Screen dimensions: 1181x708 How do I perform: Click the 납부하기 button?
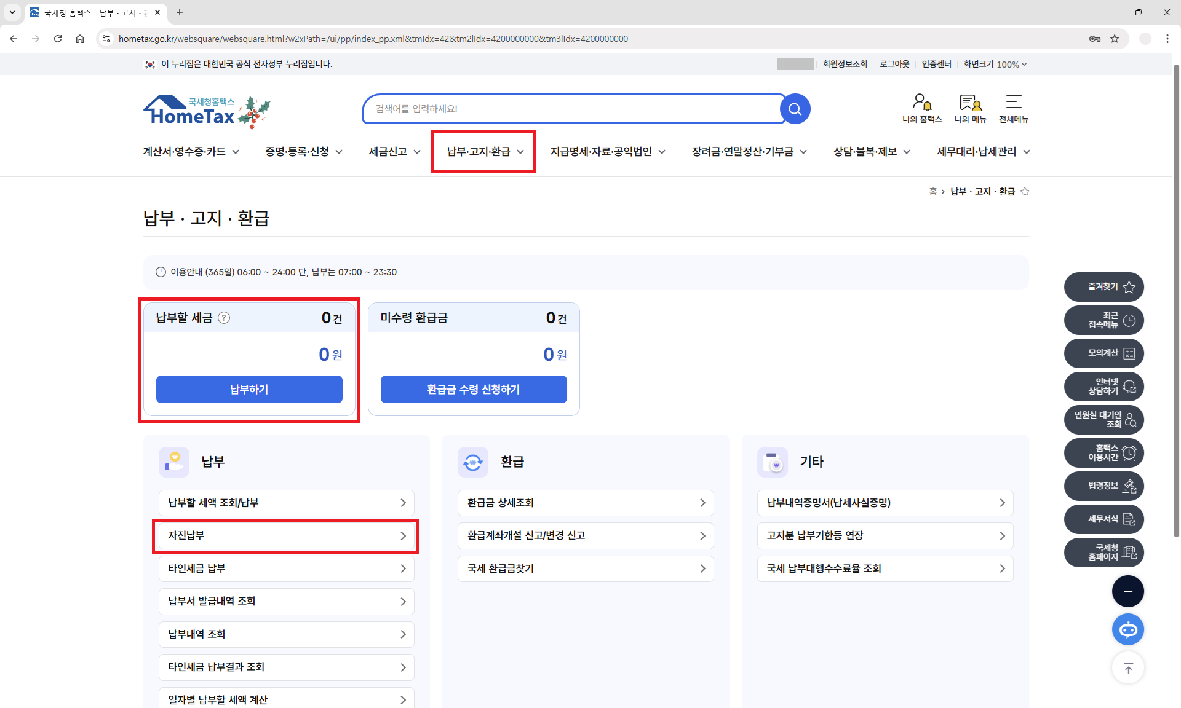click(249, 389)
